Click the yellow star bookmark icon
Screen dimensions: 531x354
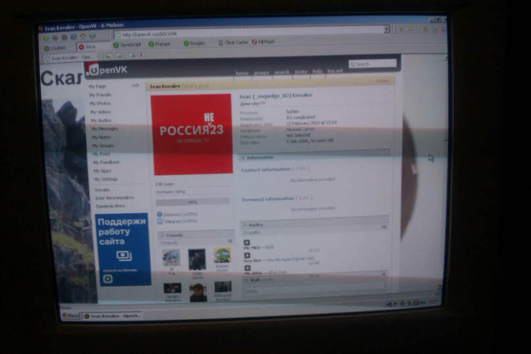(x=425, y=30)
